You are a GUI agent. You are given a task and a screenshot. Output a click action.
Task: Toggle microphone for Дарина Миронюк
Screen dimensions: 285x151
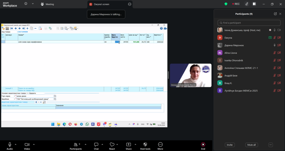click(x=274, y=45)
